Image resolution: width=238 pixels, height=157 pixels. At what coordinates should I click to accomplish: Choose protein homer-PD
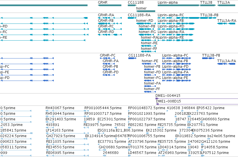click(x=152, y=72)
